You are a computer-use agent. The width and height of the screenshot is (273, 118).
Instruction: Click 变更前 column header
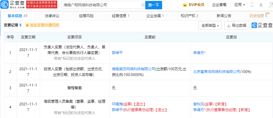[150, 37]
